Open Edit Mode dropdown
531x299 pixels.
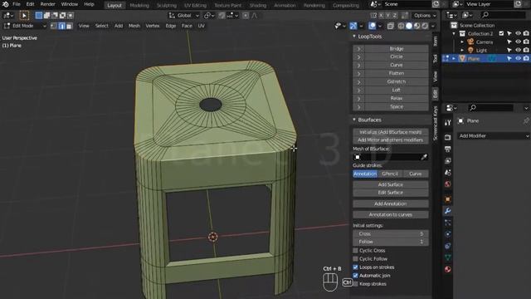25,26
